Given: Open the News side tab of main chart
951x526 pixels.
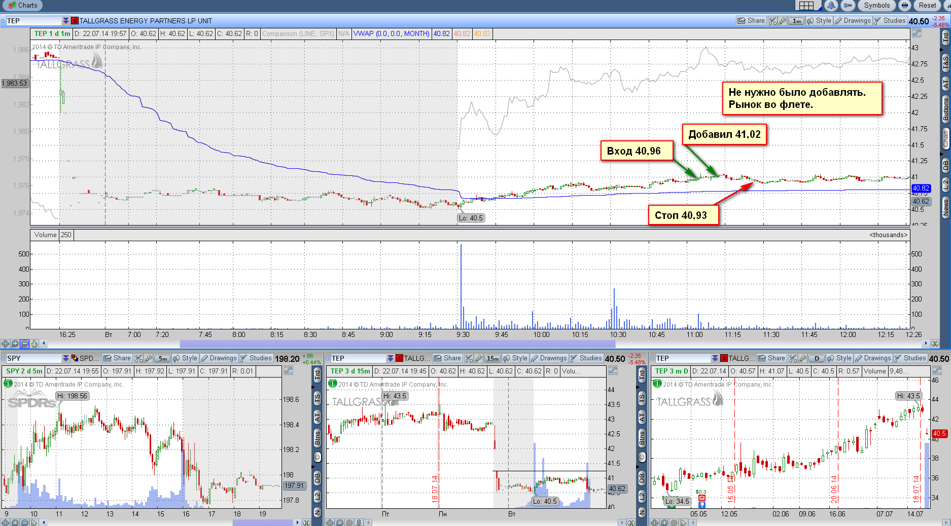Looking at the screenshot, I should (945, 208).
